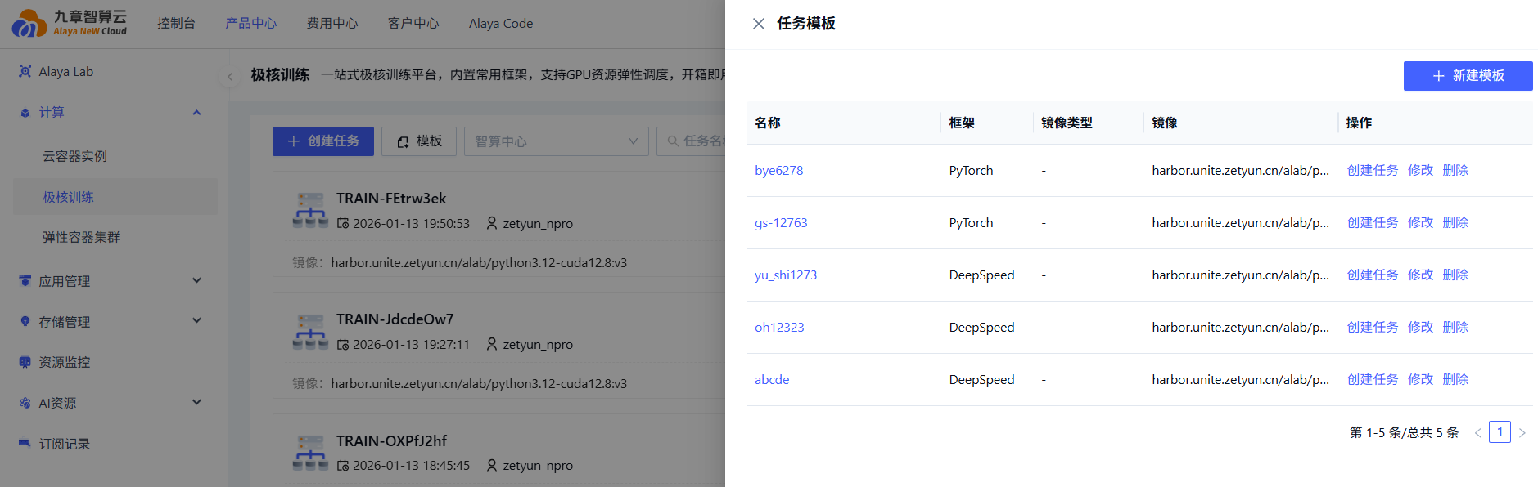This screenshot has height=487, width=1538.
Task: Select 弹性容器集群 in the sidebar
Action: 115,237
